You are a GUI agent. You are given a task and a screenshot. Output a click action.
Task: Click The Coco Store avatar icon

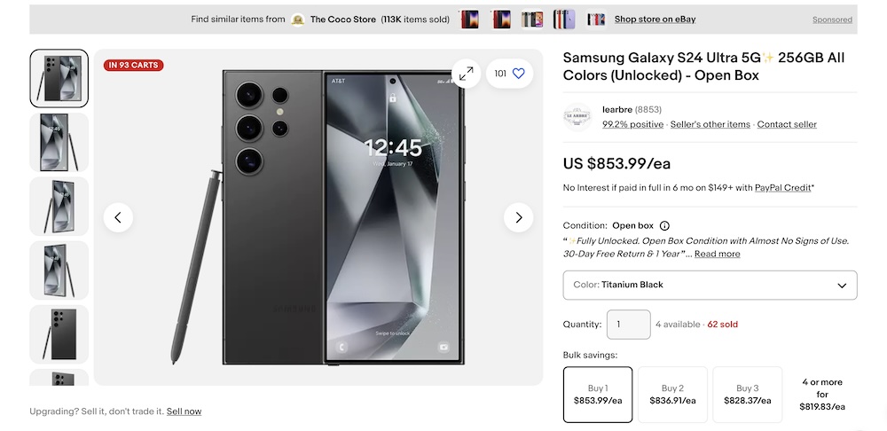pyautogui.click(x=298, y=20)
